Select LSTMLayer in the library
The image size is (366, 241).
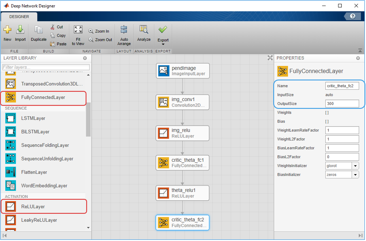click(x=43, y=118)
